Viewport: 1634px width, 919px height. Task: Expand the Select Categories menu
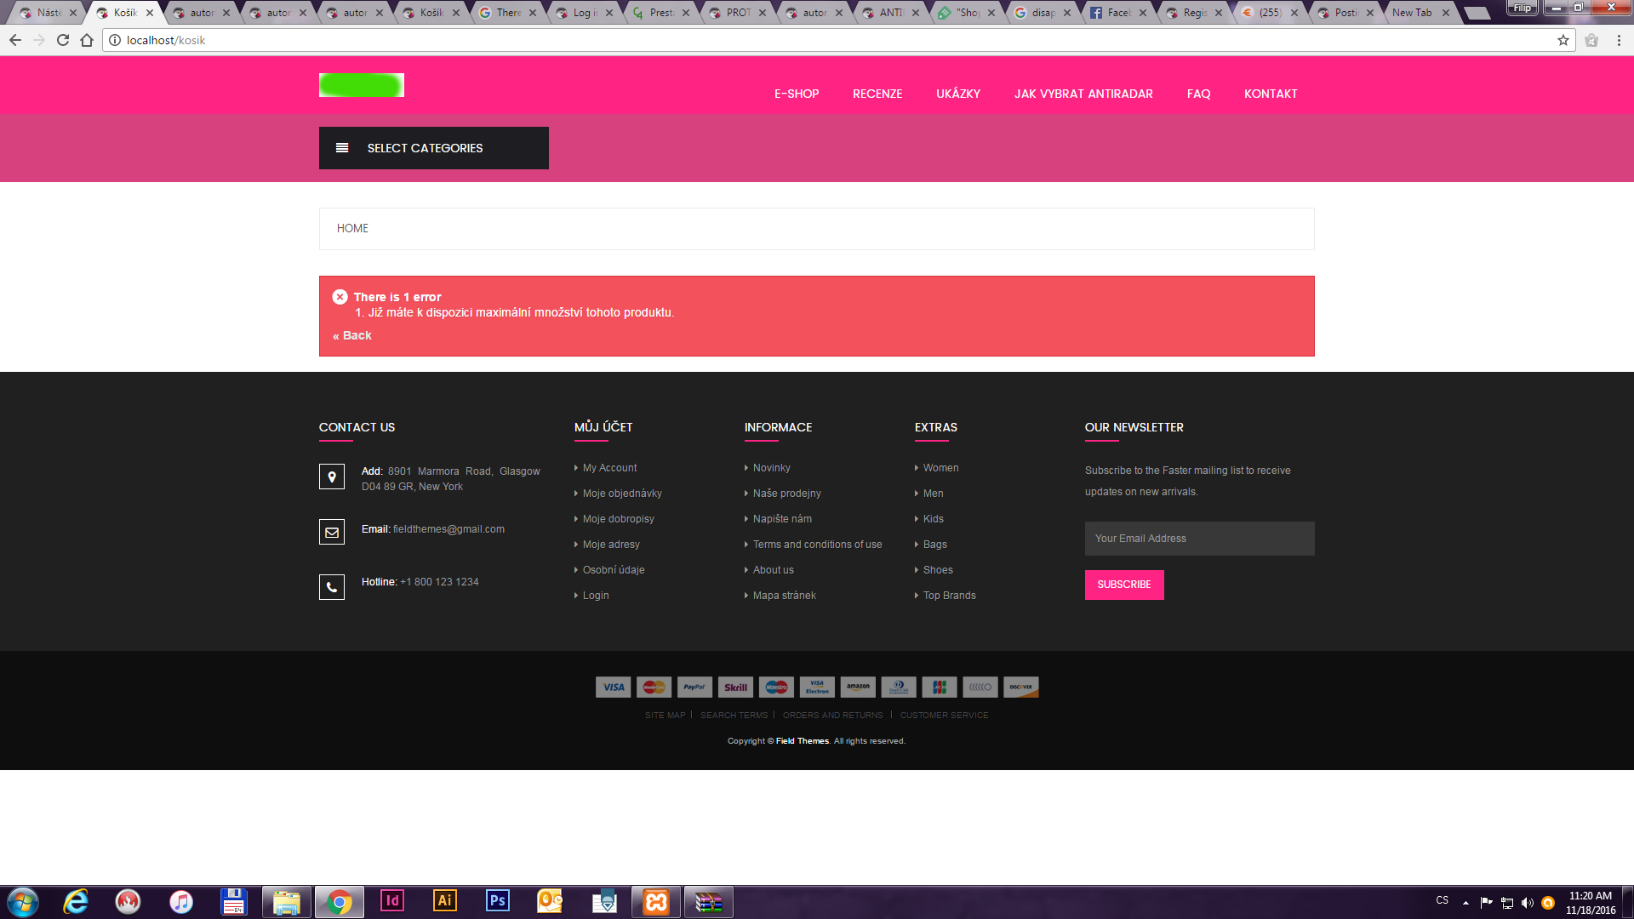coord(433,148)
